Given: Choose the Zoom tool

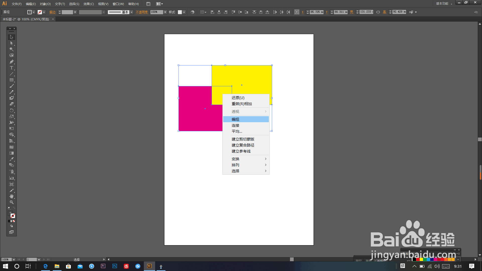Looking at the screenshot, I should (x=12, y=202).
